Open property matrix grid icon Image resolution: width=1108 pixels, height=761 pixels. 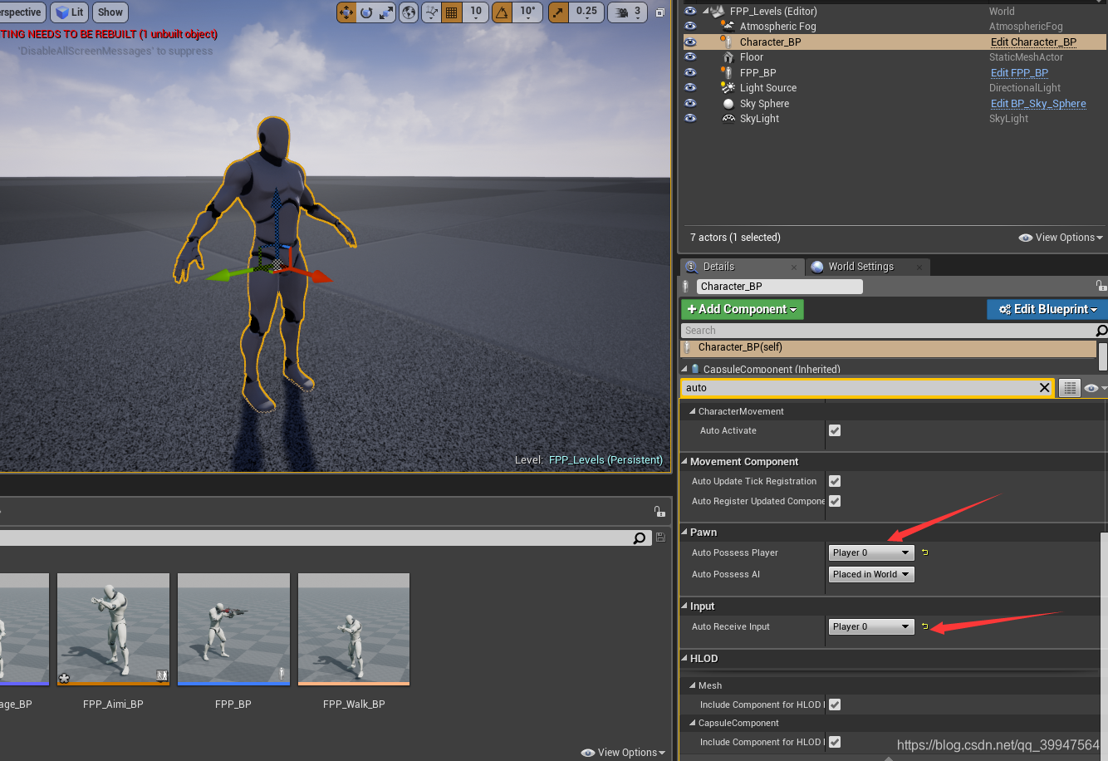[1070, 388]
